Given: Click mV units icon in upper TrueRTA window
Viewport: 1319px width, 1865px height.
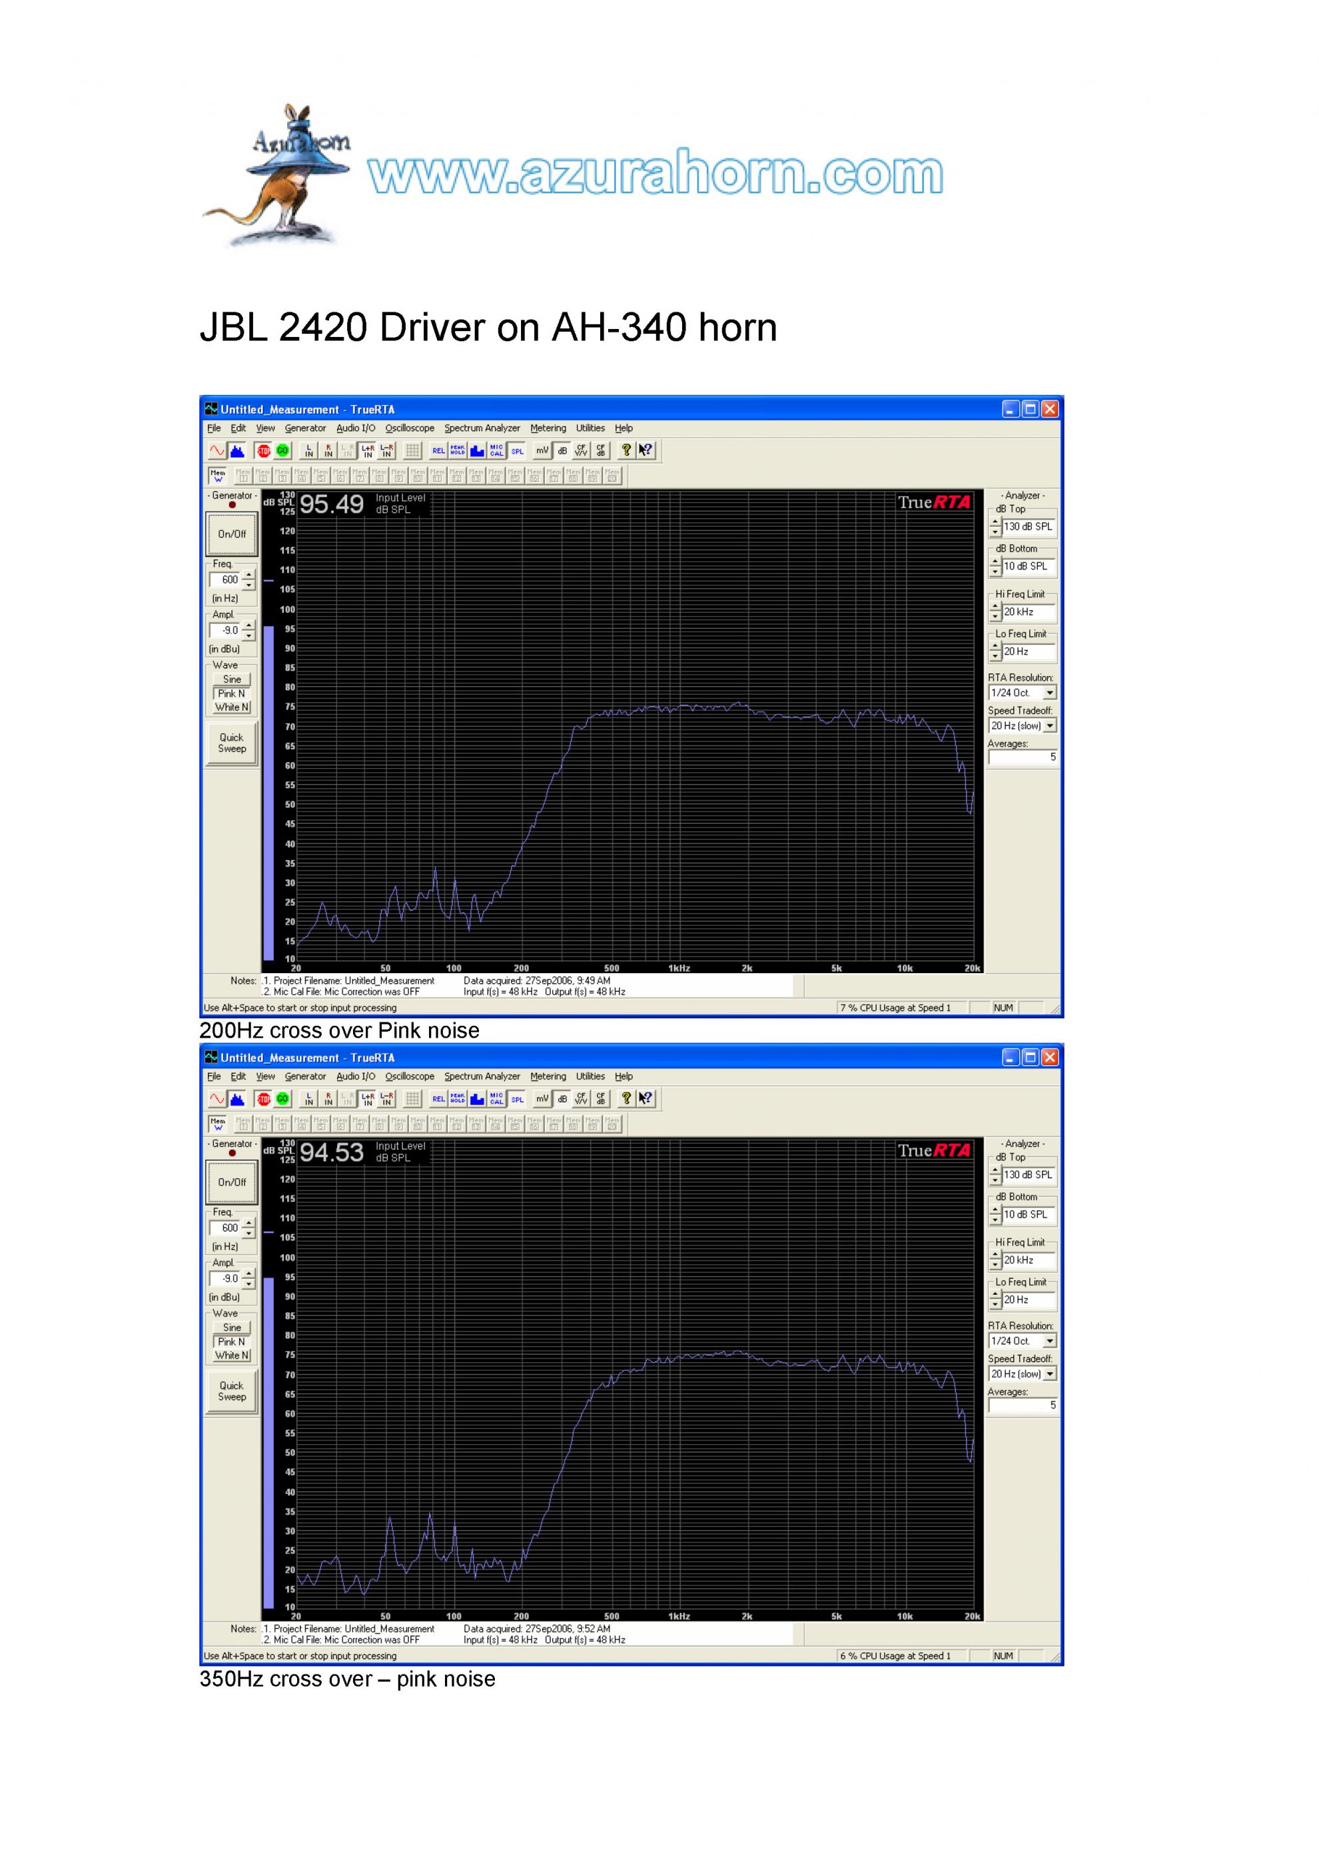Looking at the screenshot, I should tap(542, 450).
